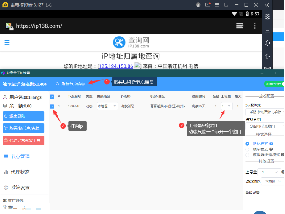Open the 本地区 region dropdown in node row
Viewport: 285px width, 214px height.
pyautogui.click(x=107, y=106)
